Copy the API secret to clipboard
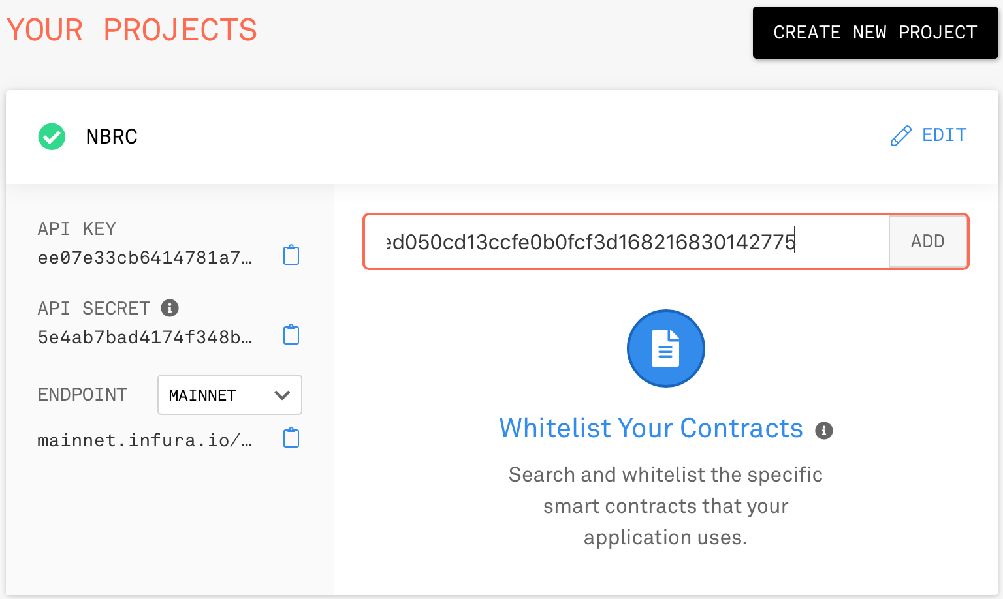Viewport: 1003px width, 599px height. tap(291, 335)
